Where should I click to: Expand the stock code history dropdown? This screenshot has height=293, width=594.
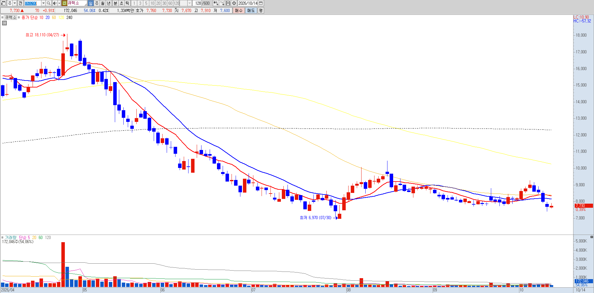click(x=43, y=3)
